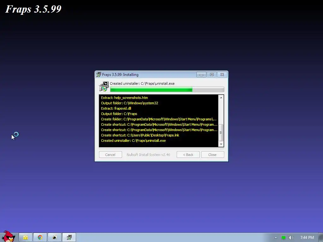
Task: Click the 7:44 PM clock
Action: [x=307, y=238]
